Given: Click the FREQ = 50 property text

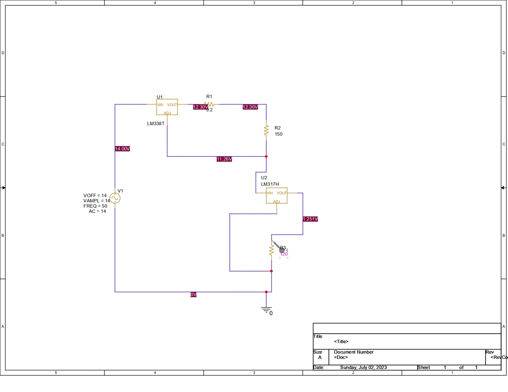Looking at the screenshot, I should coord(95,206).
